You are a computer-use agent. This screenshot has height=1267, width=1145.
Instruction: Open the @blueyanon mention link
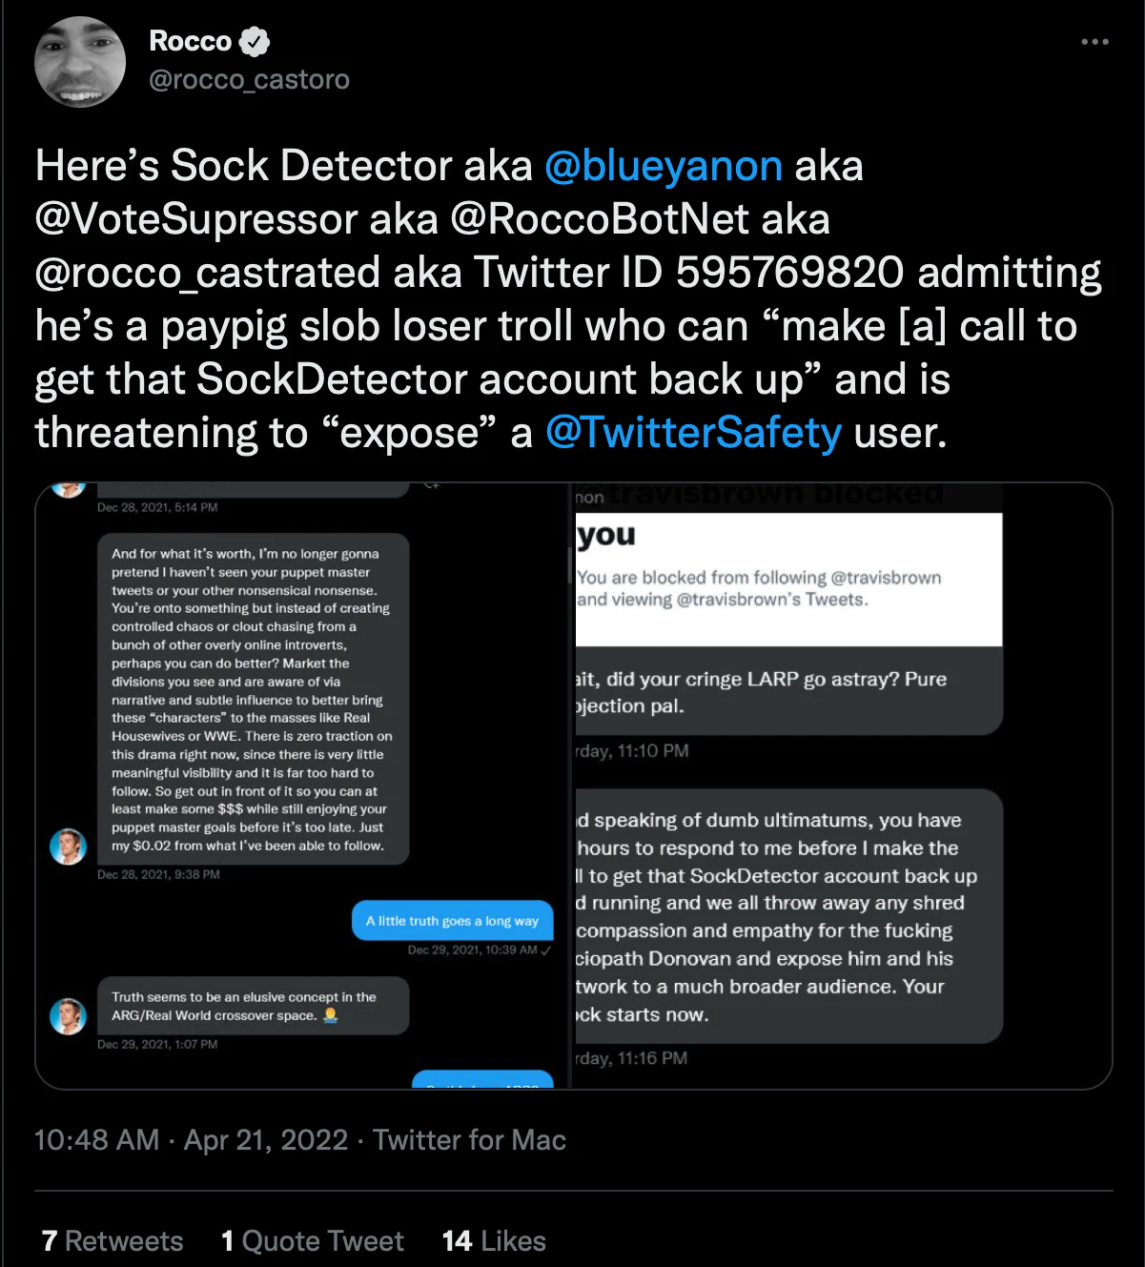pos(664,166)
